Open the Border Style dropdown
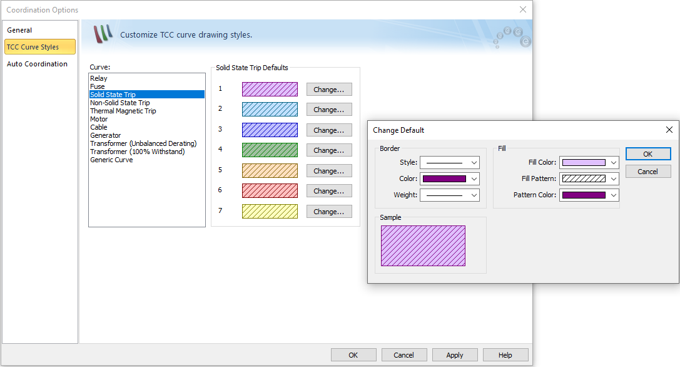This screenshot has width=680, height=367. 449,162
